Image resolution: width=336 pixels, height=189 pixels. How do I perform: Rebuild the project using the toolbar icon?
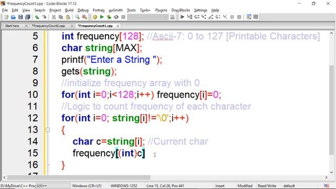(x=116, y=17)
